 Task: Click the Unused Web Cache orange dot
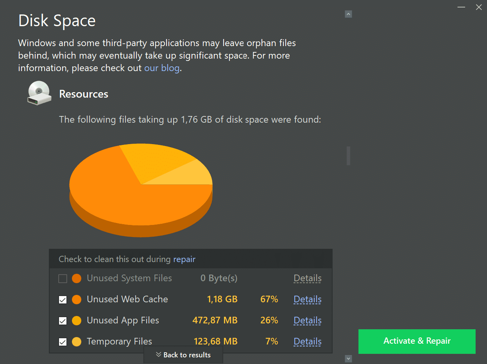point(77,300)
